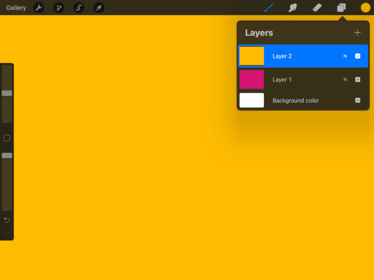Viewport: 374px width, 280px height.
Task: Open the Layers panel icon
Action: click(x=340, y=7)
